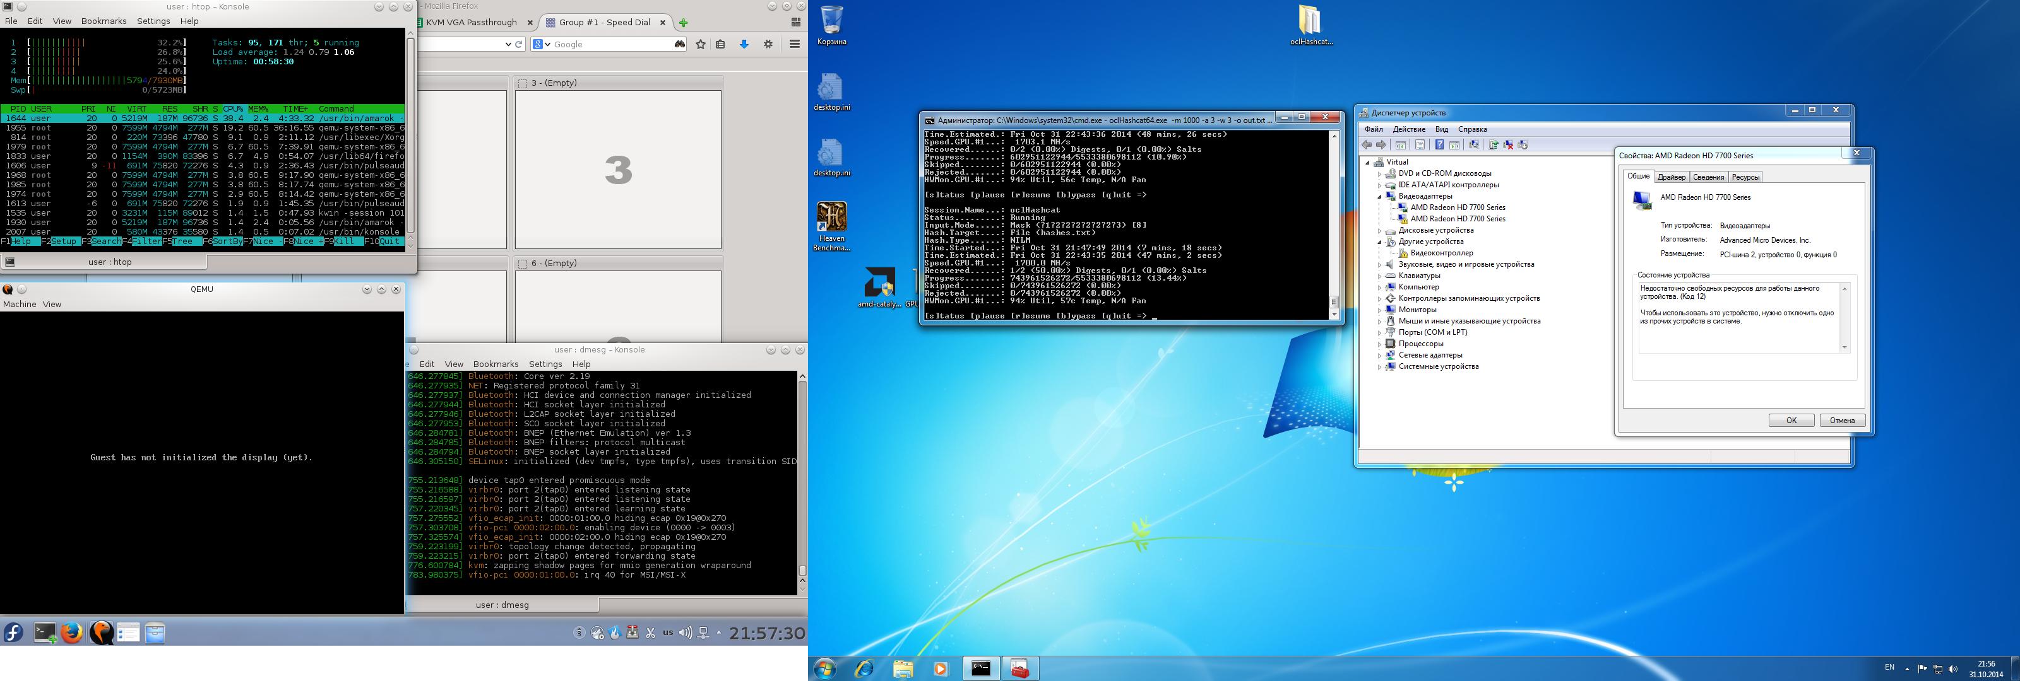The image size is (2020, 681).
Task: Click the scan for hardware changes icon
Action: [x=1474, y=145]
